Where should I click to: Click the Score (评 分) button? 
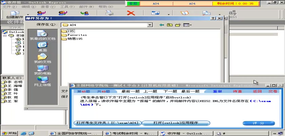(x=259, y=123)
